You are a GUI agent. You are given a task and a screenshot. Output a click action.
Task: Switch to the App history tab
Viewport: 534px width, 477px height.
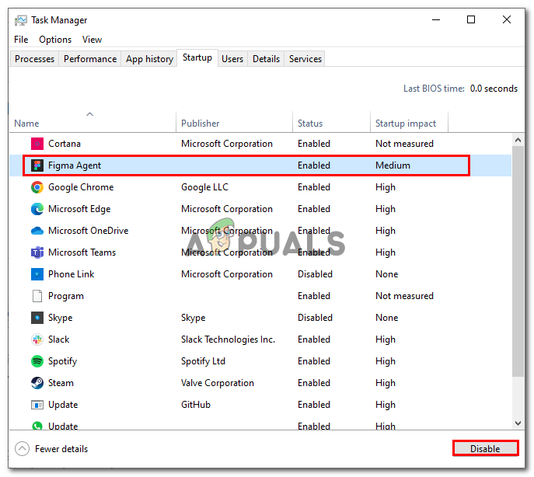tap(149, 59)
